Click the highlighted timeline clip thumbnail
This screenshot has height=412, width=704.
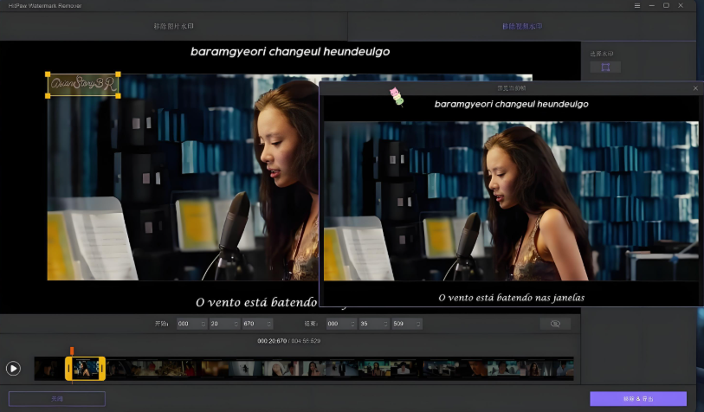pos(86,369)
